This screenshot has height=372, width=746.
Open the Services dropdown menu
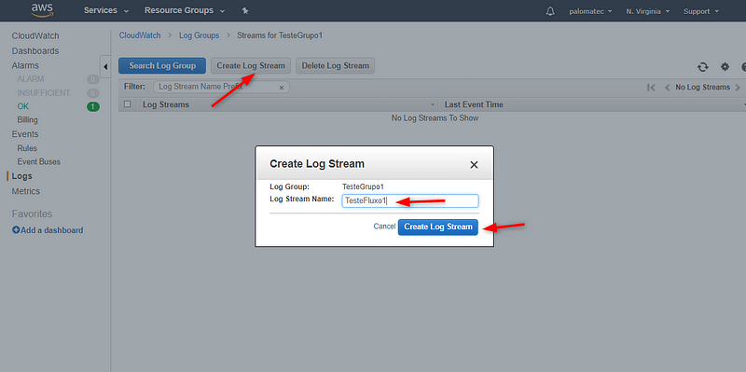tap(106, 10)
